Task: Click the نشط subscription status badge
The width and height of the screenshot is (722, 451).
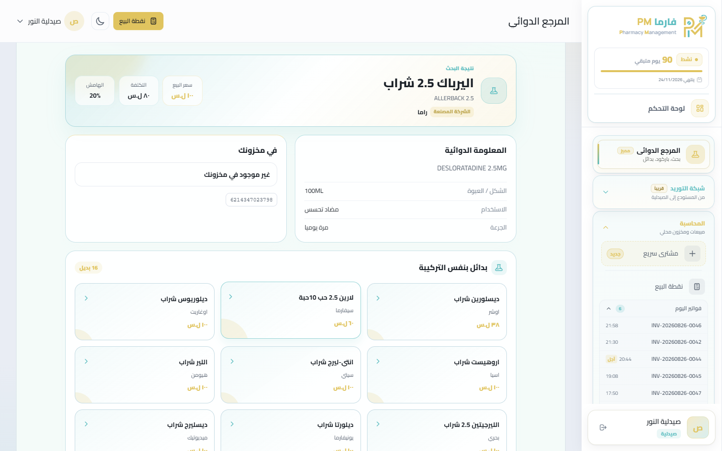Action: [689, 60]
